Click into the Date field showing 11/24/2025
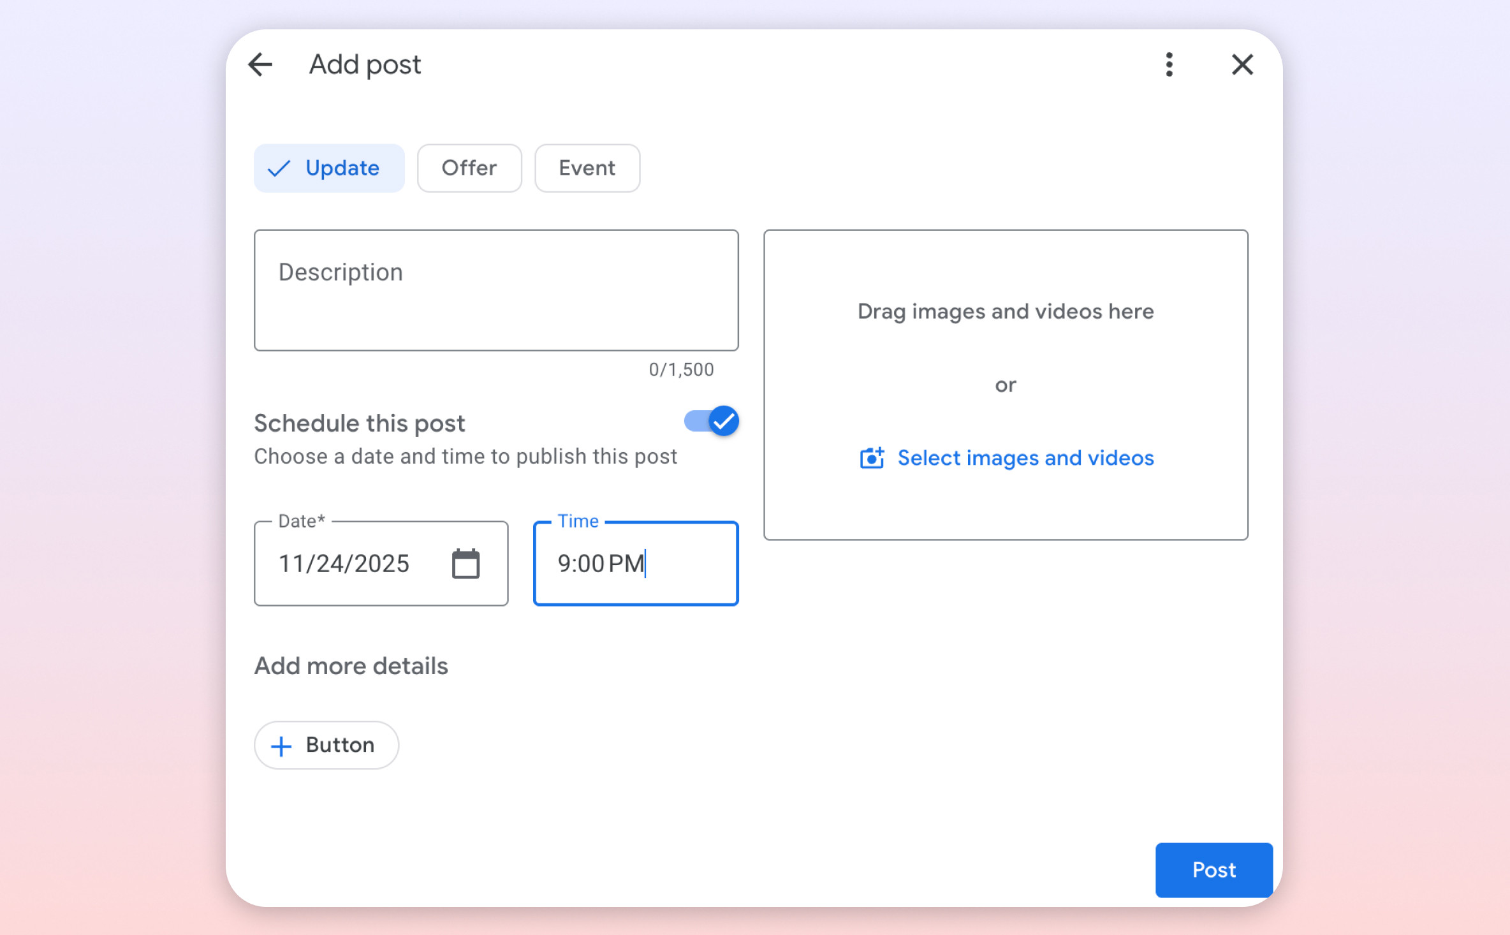 coord(344,564)
